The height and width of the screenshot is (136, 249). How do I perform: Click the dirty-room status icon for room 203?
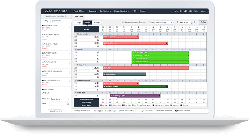[x=98, y=59]
